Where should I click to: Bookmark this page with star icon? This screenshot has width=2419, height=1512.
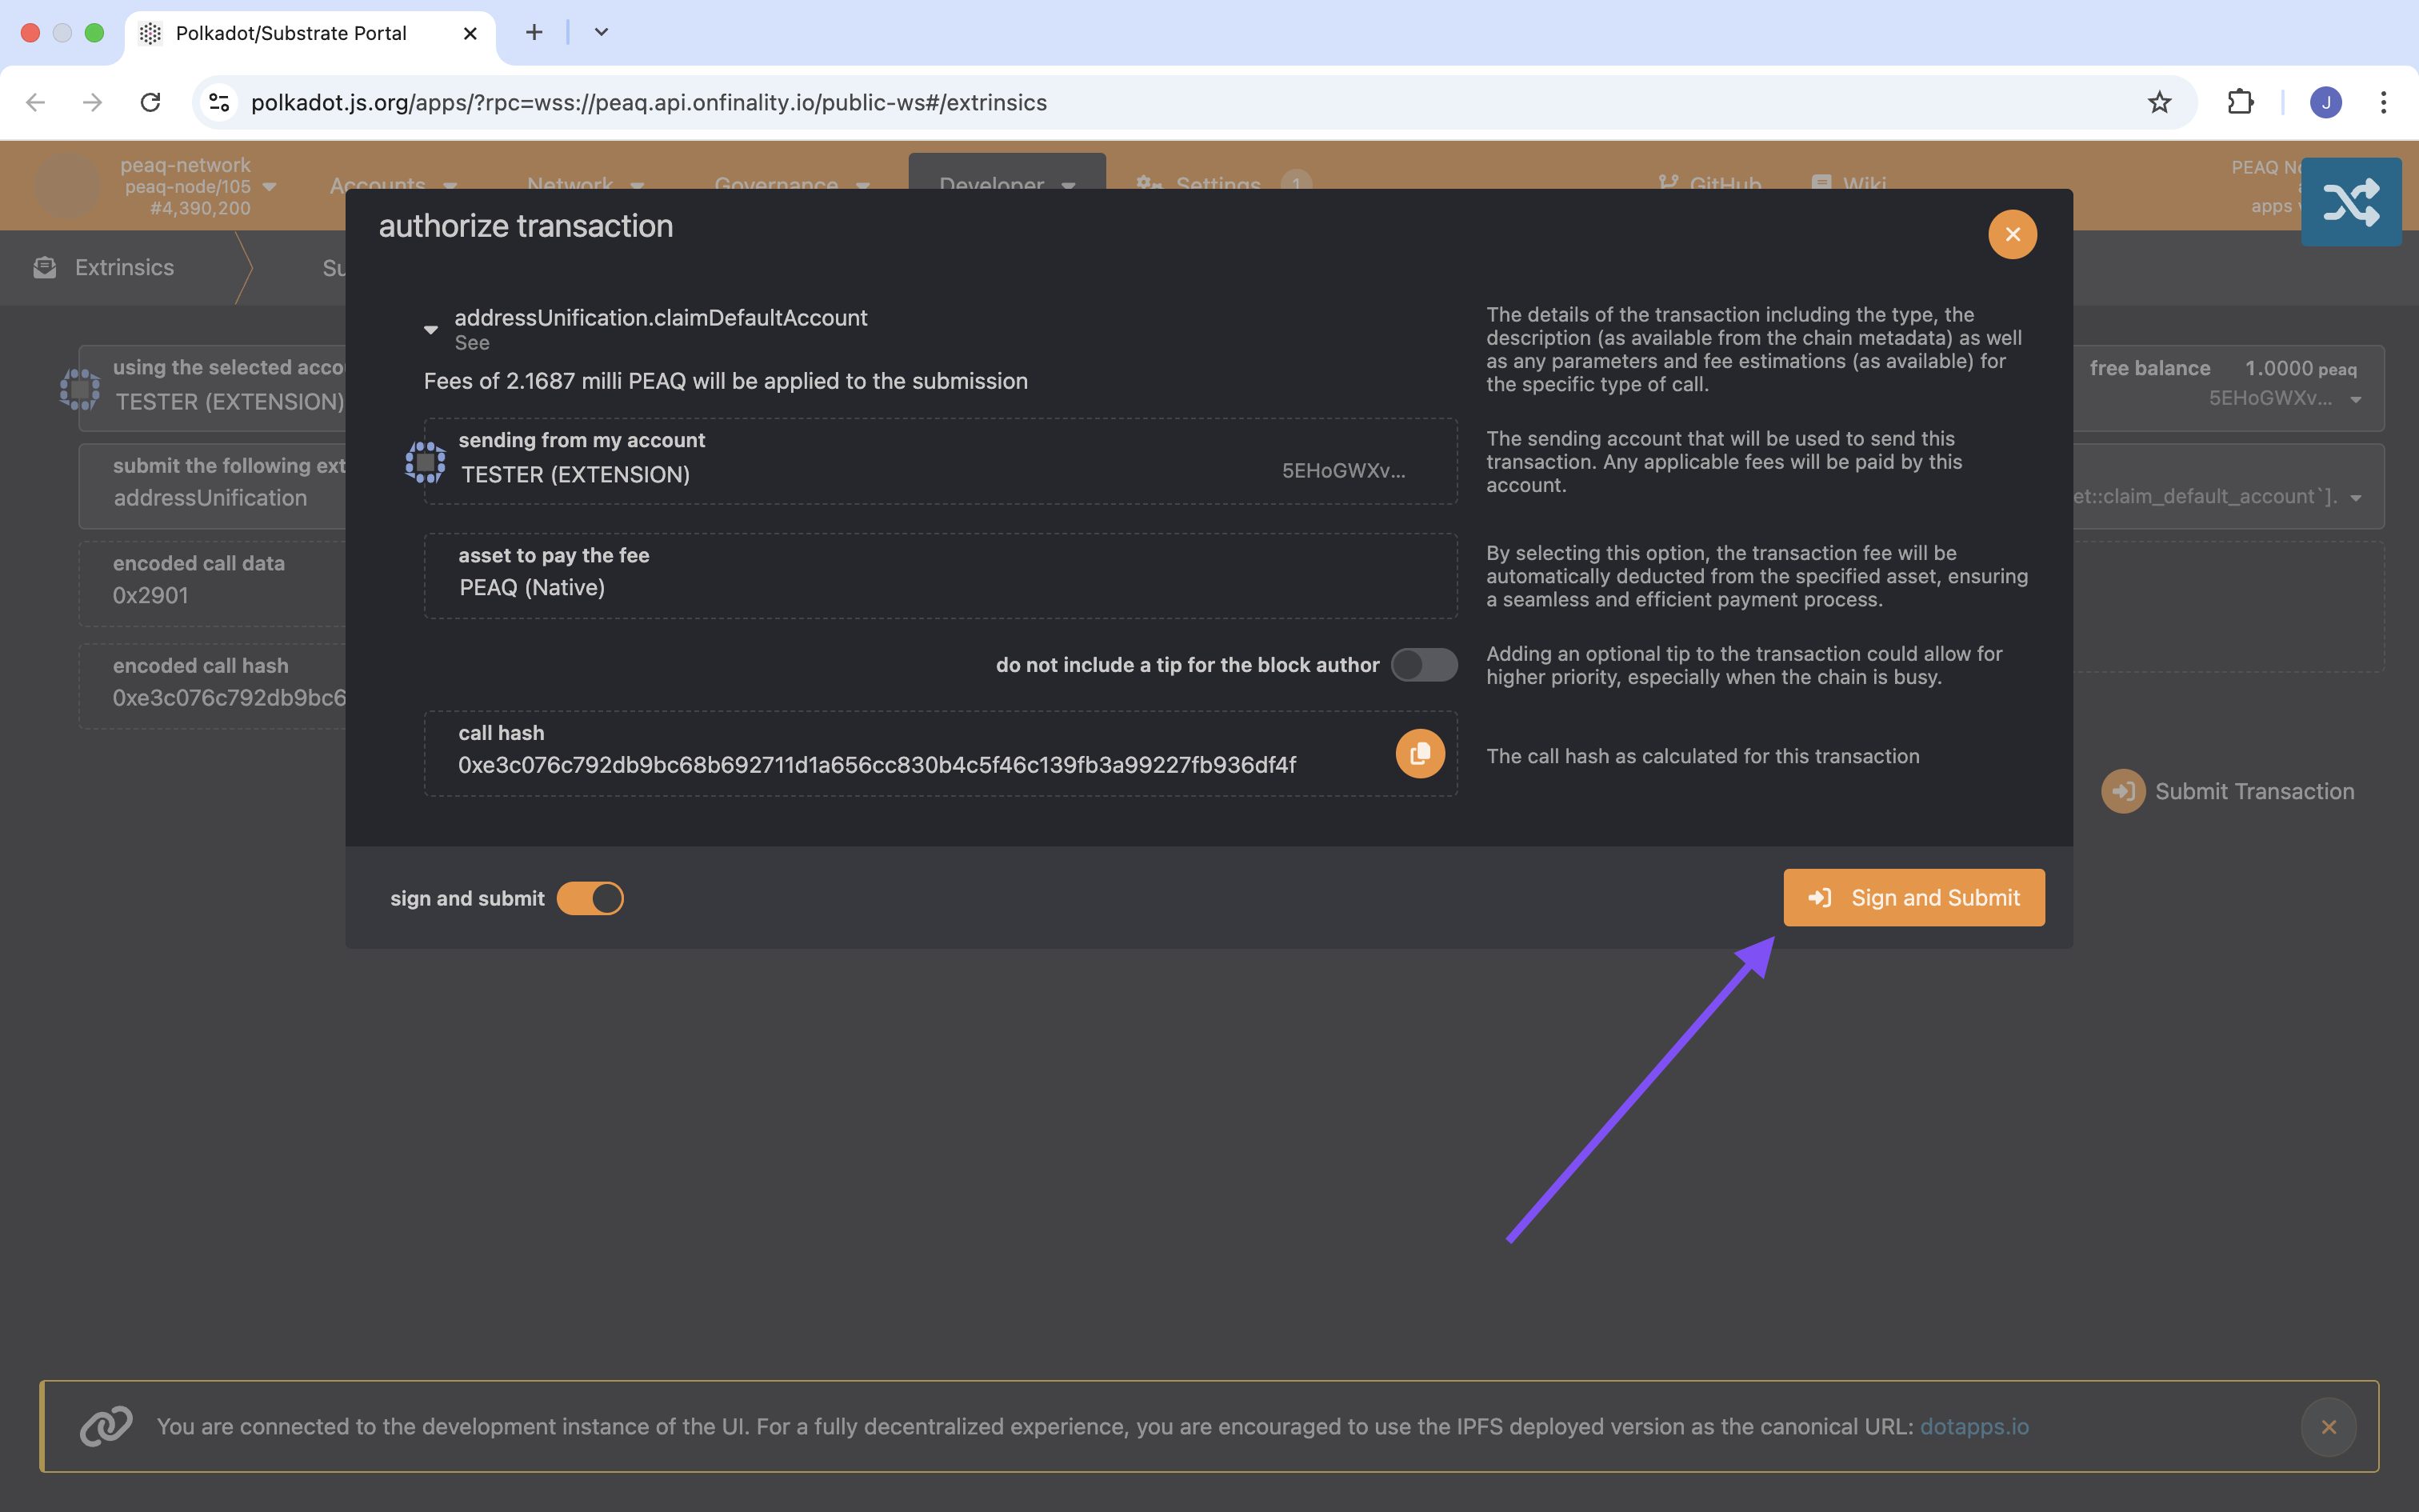2159,102
